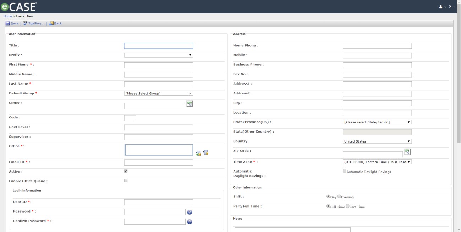This screenshot has height=232, width=461.
Task: Click the Address2 field
Action: [377, 94]
